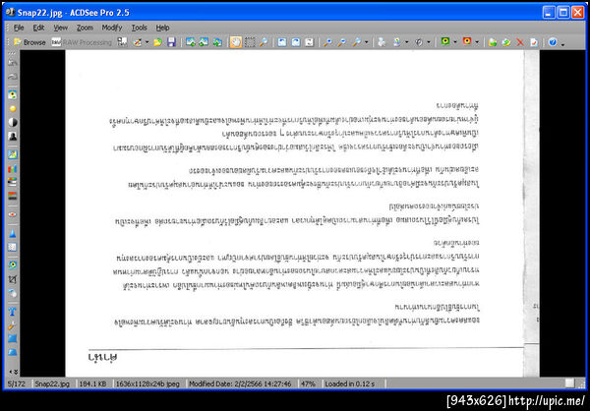590x411 pixels.
Task: Open the Edit menu
Action: click(38, 28)
